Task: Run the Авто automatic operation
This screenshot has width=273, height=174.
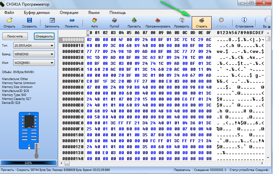Action: pyautogui.click(x=95, y=23)
